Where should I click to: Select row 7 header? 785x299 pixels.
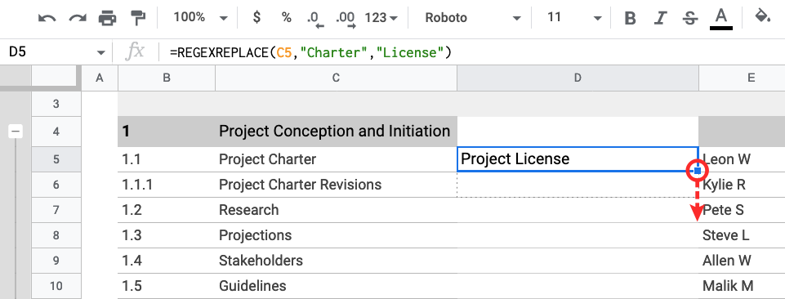click(x=56, y=210)
